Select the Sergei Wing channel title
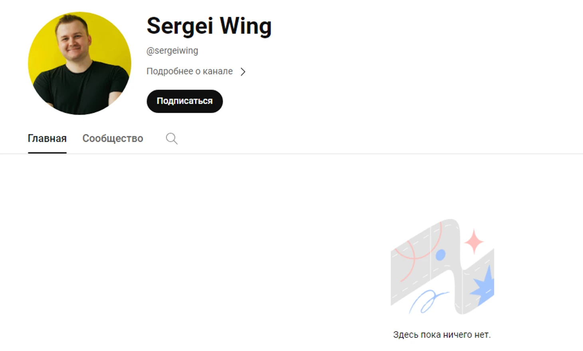The width and height of the screenshot is (583, 351). click(x=209, y=26)
